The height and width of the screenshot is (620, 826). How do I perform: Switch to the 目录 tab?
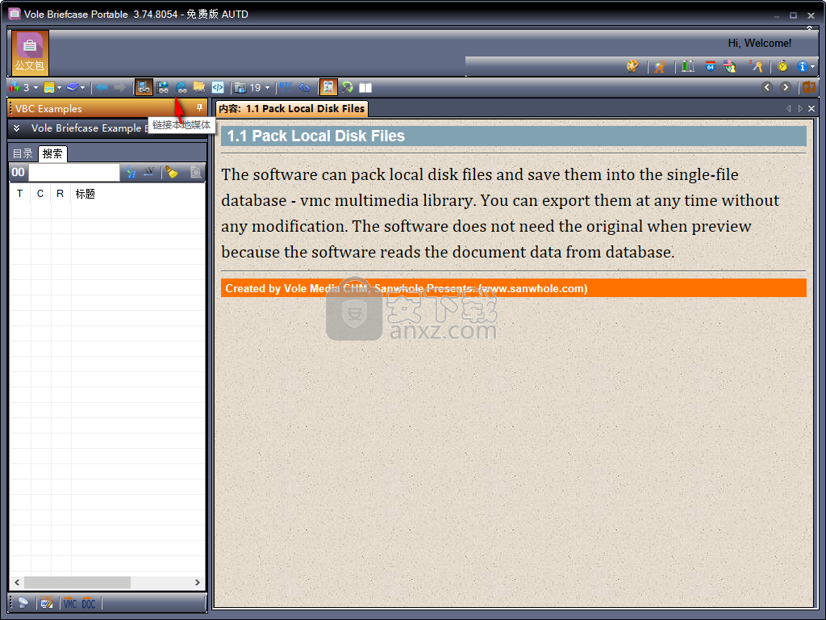coord(23,153)
